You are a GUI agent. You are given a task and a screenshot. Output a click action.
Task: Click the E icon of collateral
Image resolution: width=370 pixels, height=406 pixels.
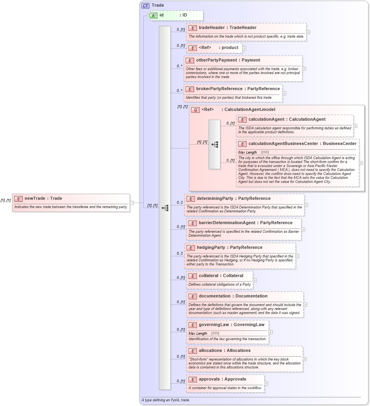(x=193, y=276)
